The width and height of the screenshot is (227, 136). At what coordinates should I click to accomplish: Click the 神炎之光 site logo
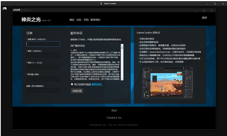pos(31,20)
